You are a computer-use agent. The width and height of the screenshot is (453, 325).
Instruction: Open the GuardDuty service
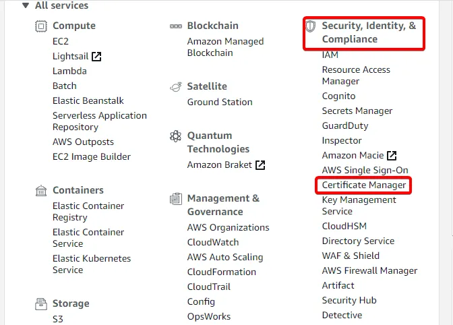[345, 125]
